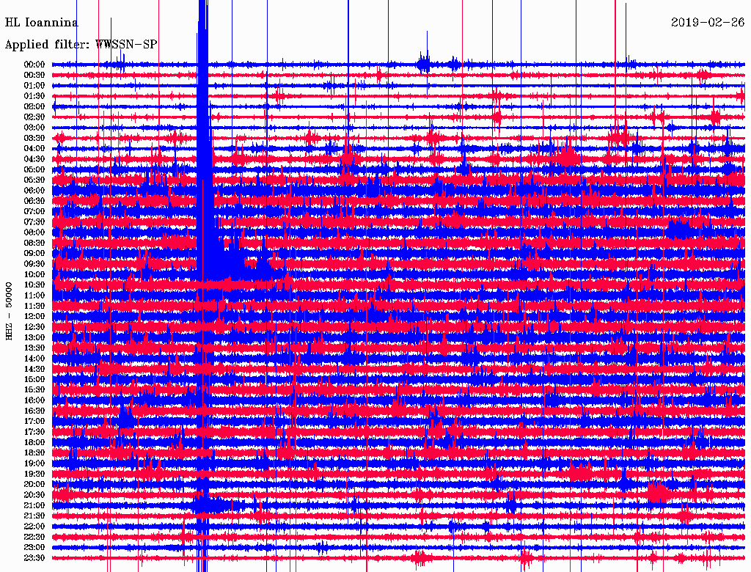Select the 18:00 time label

click(x=34, y=442)
